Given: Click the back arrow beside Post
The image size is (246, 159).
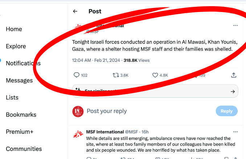Looking at the screenshot, I should [75, 11].
